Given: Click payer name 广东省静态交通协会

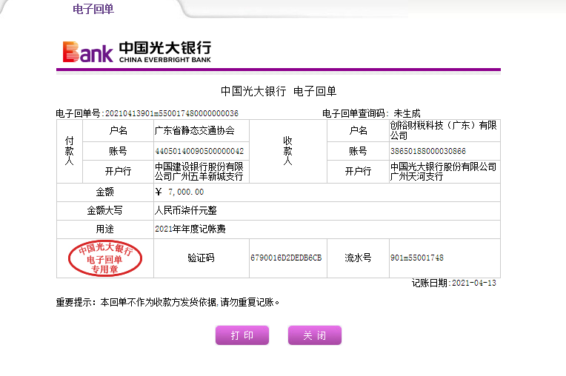Looking at the screenshot, I should click(195, 130).
